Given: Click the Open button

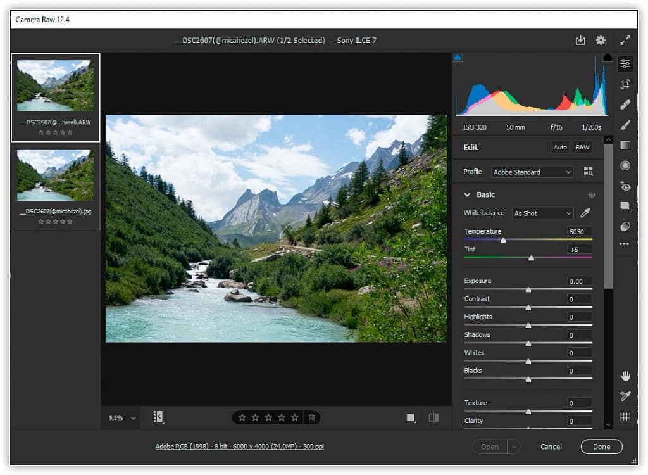Looking at the screenshot, I should (490, 447).
